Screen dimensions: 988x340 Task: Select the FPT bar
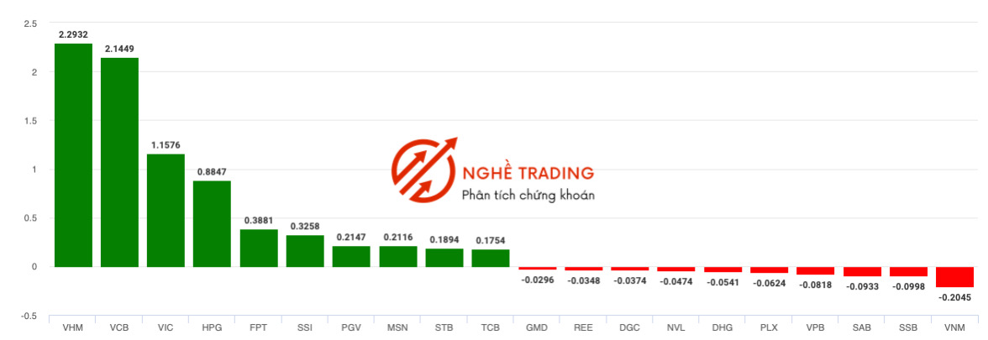tap(259, 248)
